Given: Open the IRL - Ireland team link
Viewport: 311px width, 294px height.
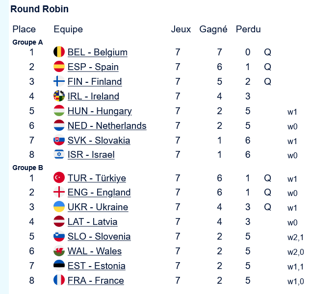Looking at the screenshot, I should pyautogui.click(x=93, y=96).
